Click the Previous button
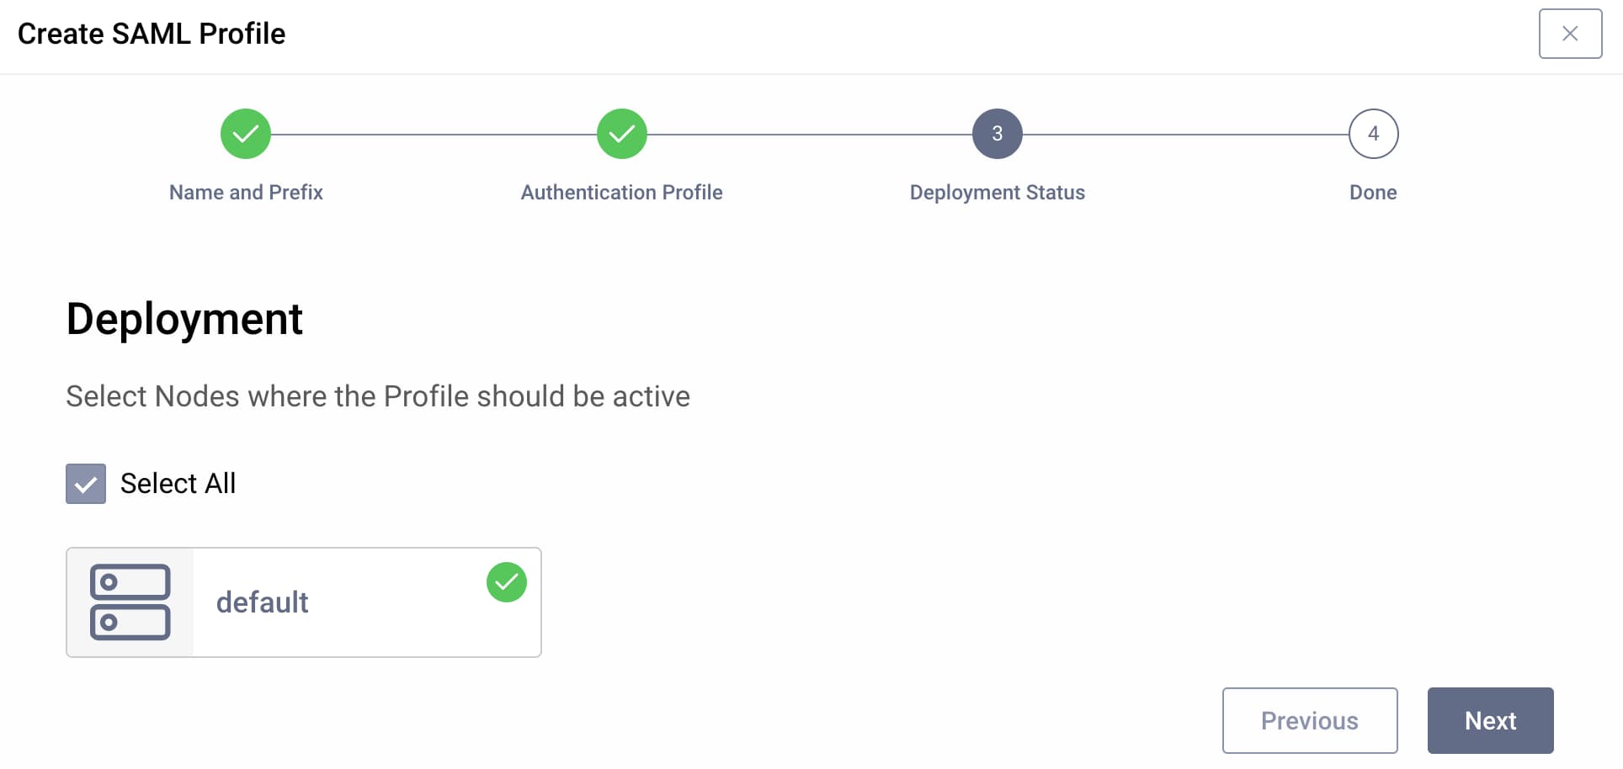Screen dimensions: 1623x769 click(x=1309, y=720)
